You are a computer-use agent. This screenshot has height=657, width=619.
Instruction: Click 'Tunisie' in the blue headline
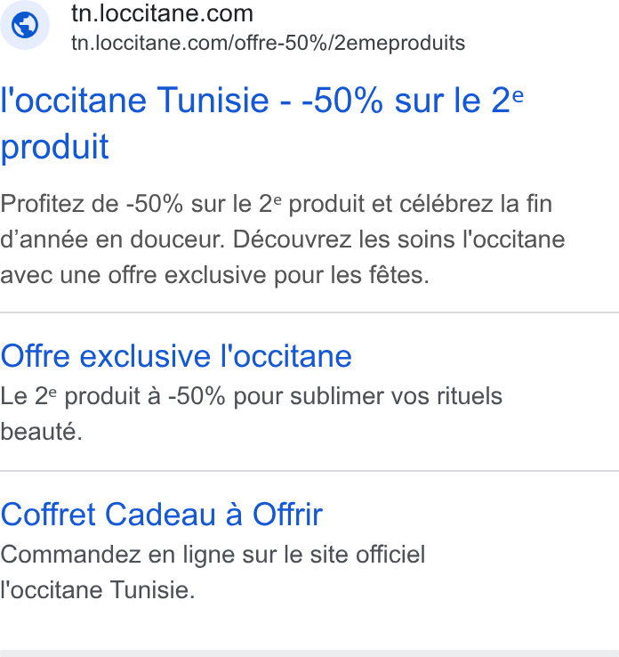coord(213,101)
